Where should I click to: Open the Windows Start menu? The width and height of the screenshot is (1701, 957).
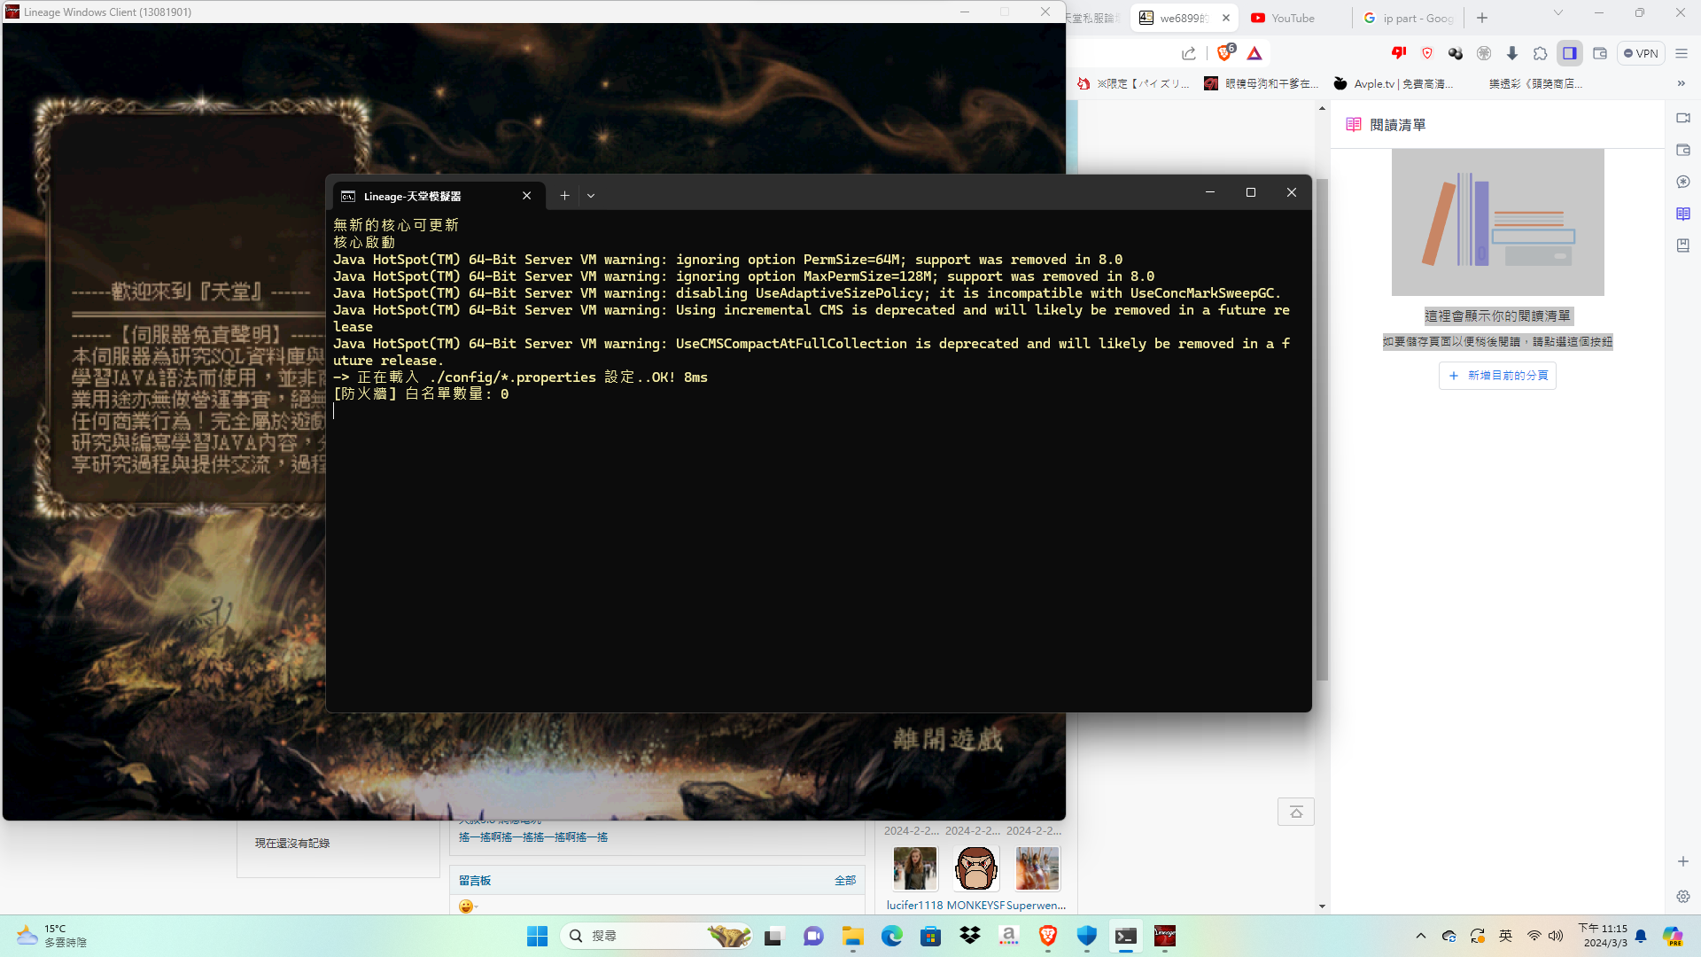[537, 937]
